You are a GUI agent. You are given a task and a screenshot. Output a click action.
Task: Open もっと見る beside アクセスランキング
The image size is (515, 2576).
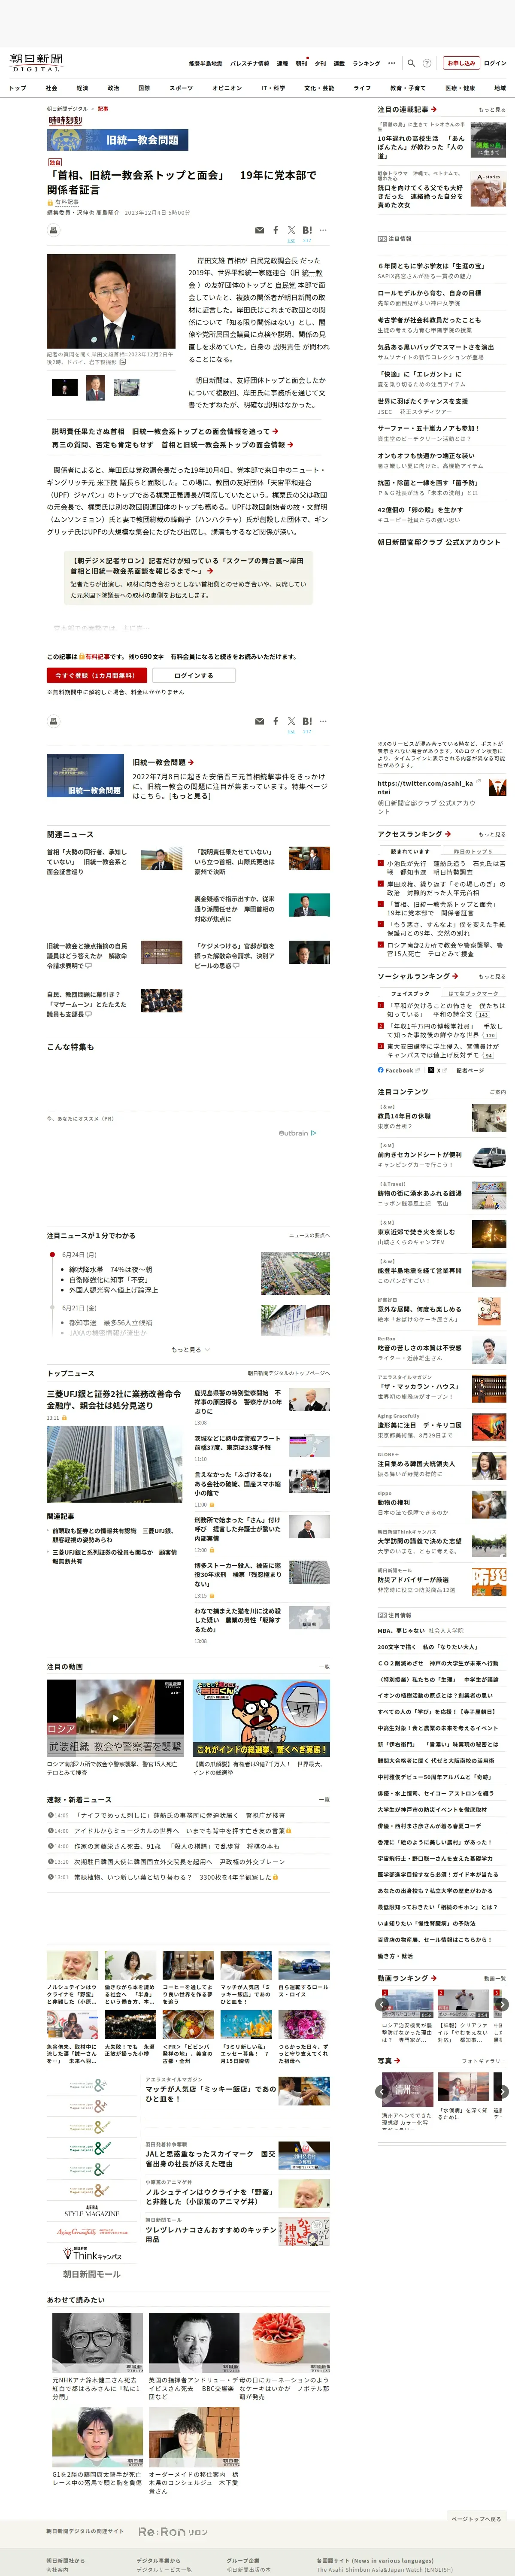(492, 834)
